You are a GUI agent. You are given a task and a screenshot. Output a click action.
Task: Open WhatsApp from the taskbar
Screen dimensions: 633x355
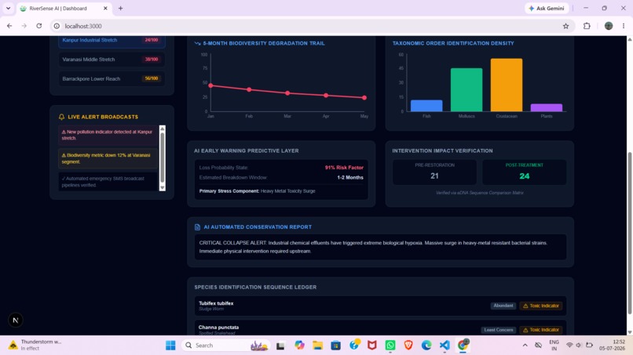(x=390, y=346)
